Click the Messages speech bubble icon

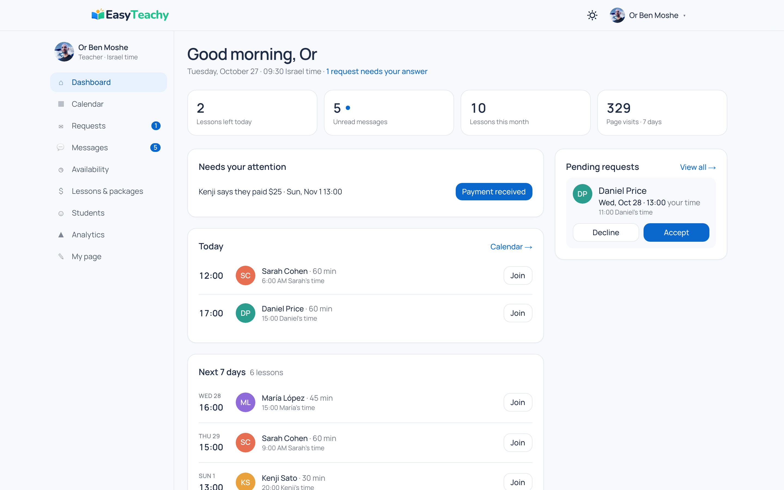61,148
